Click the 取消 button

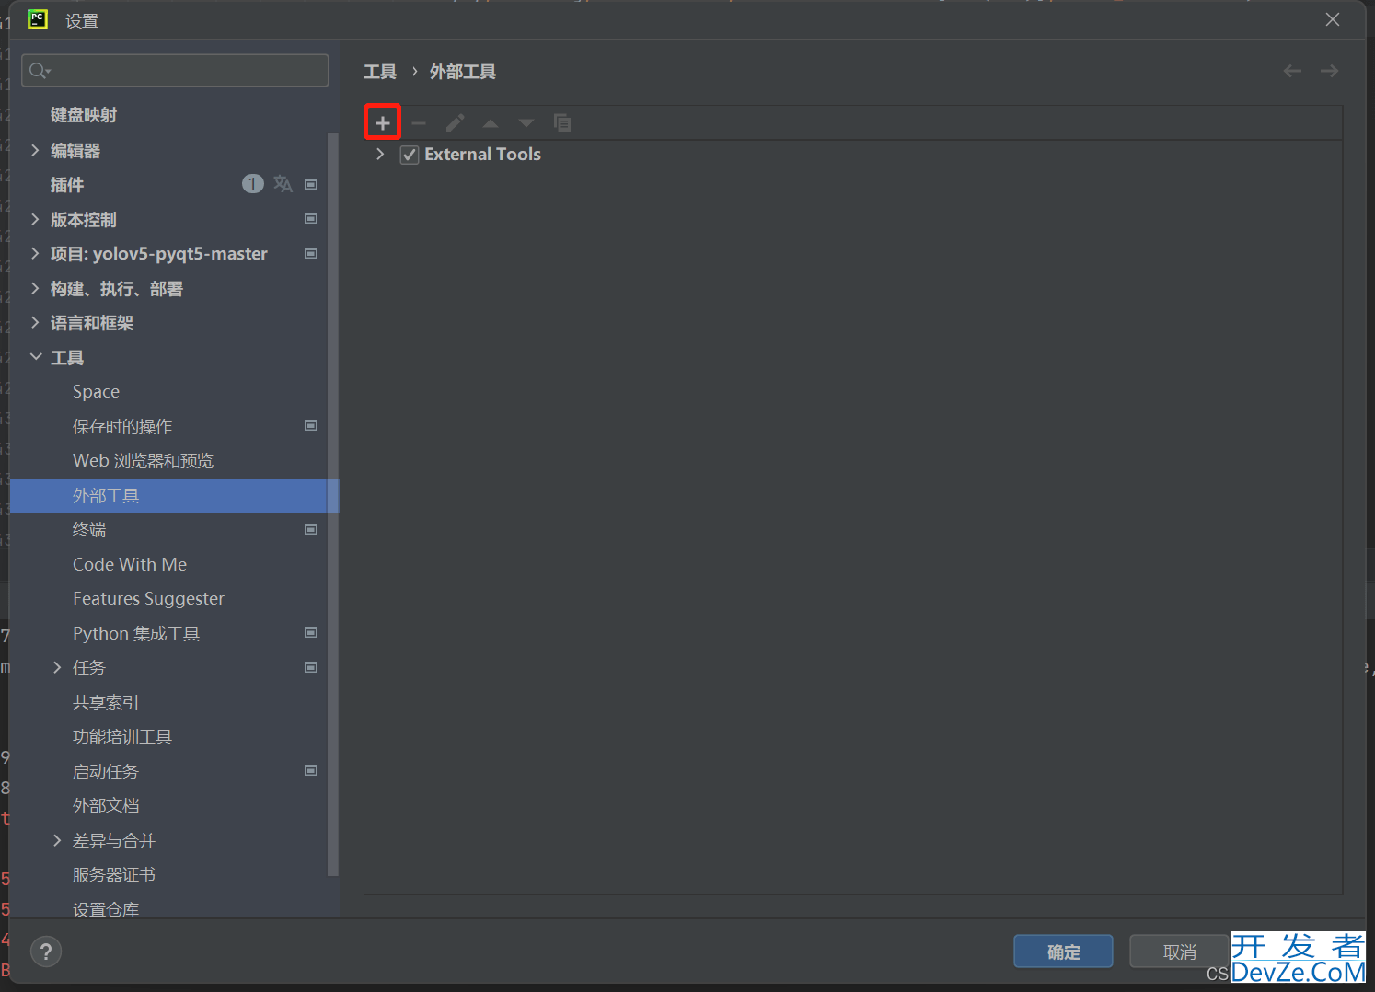(1179, 952)
